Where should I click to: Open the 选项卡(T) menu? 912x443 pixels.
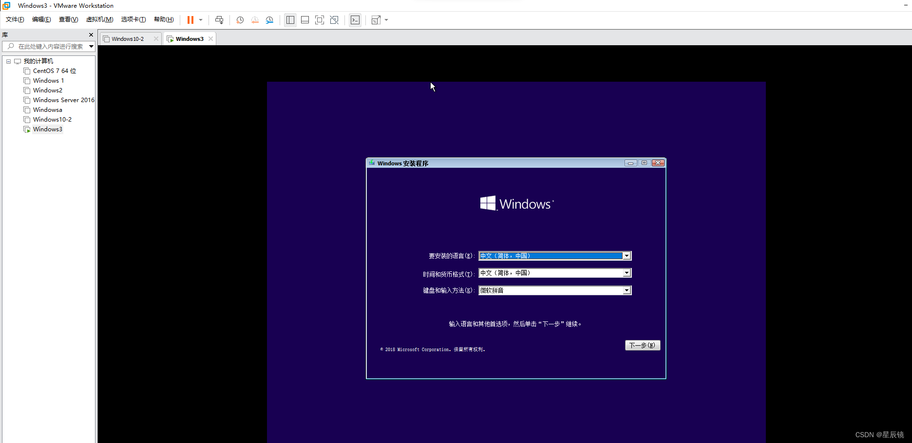(133, 19)
